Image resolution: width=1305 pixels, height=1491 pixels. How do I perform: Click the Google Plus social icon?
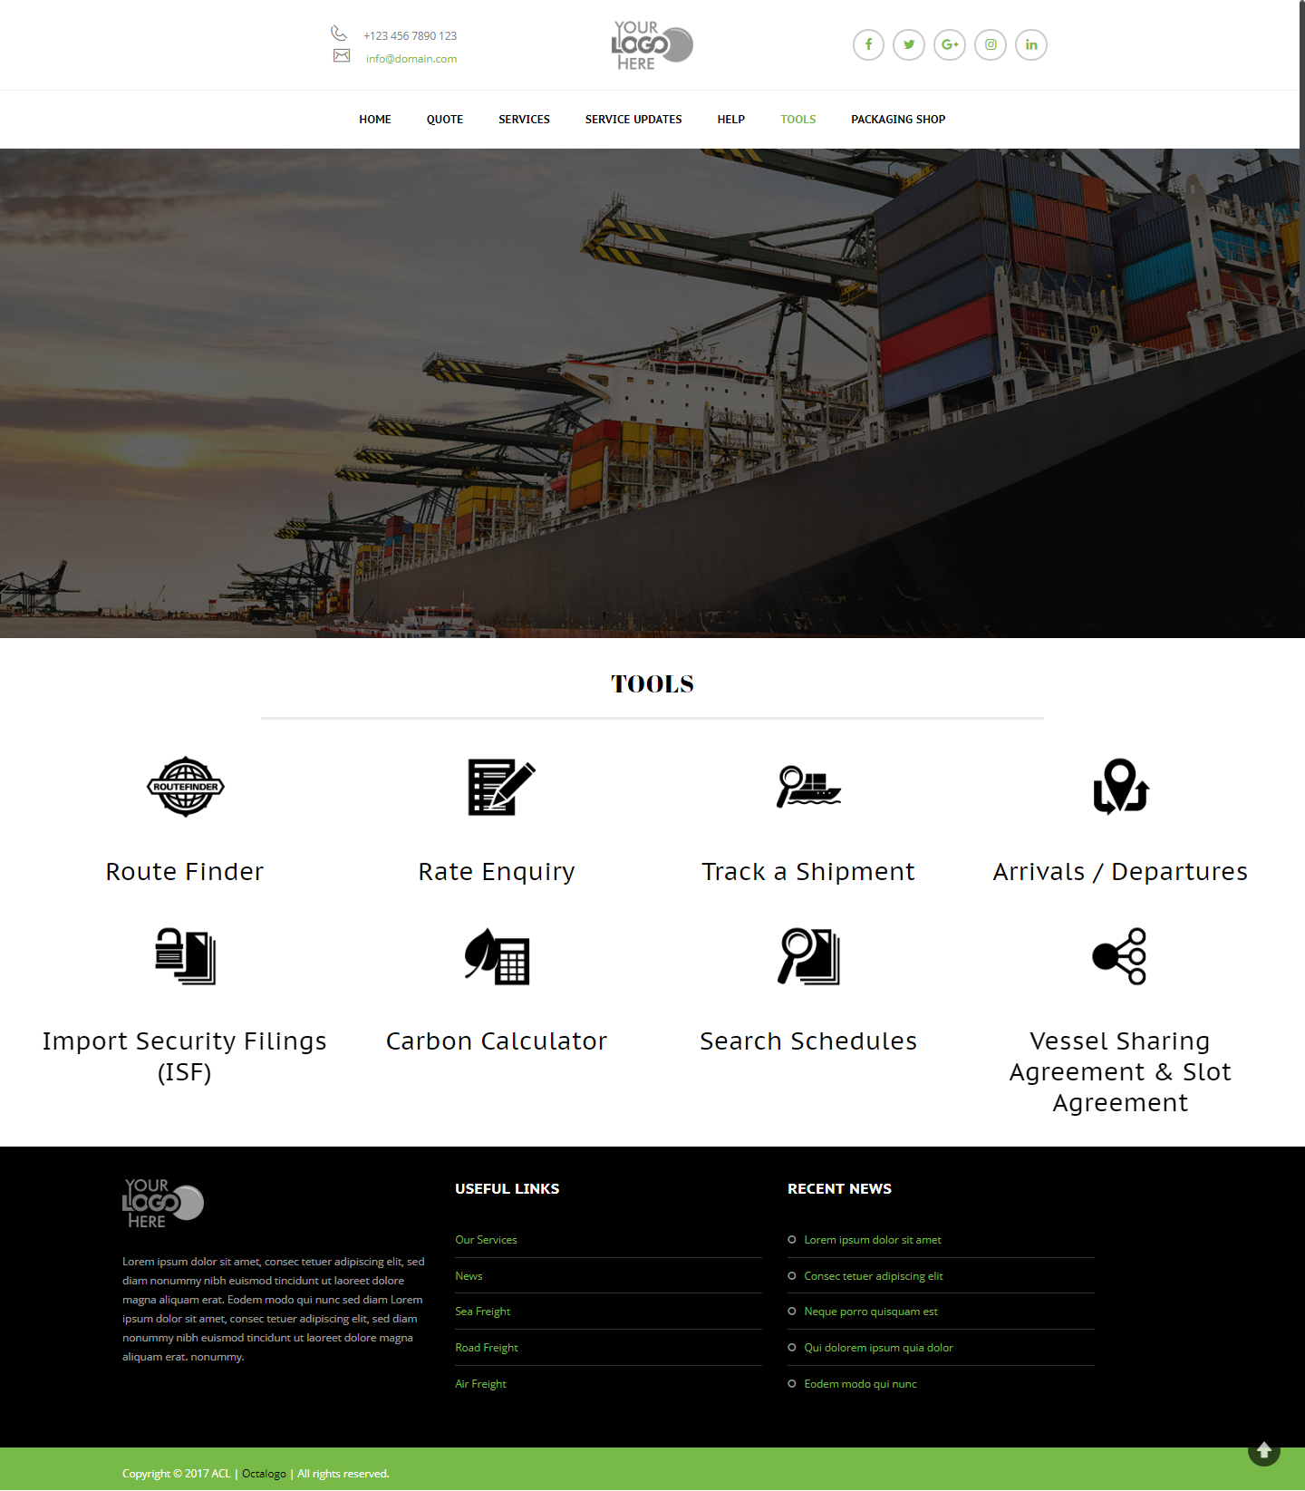tap(950, 44)
